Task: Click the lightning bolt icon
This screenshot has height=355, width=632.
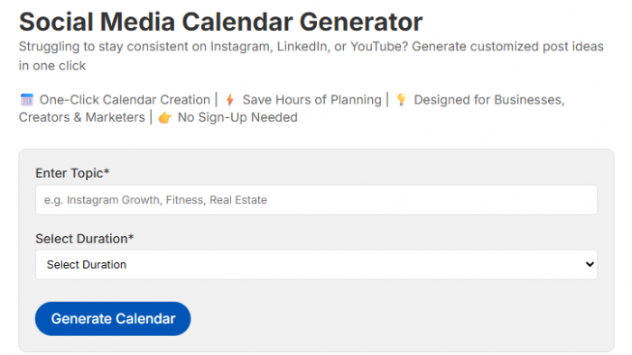Action: [x=229, y=100]
